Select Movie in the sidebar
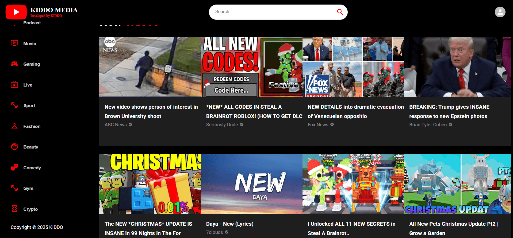Screen dimensions: 513x238 pyautogui.click(x=30, y=44)
